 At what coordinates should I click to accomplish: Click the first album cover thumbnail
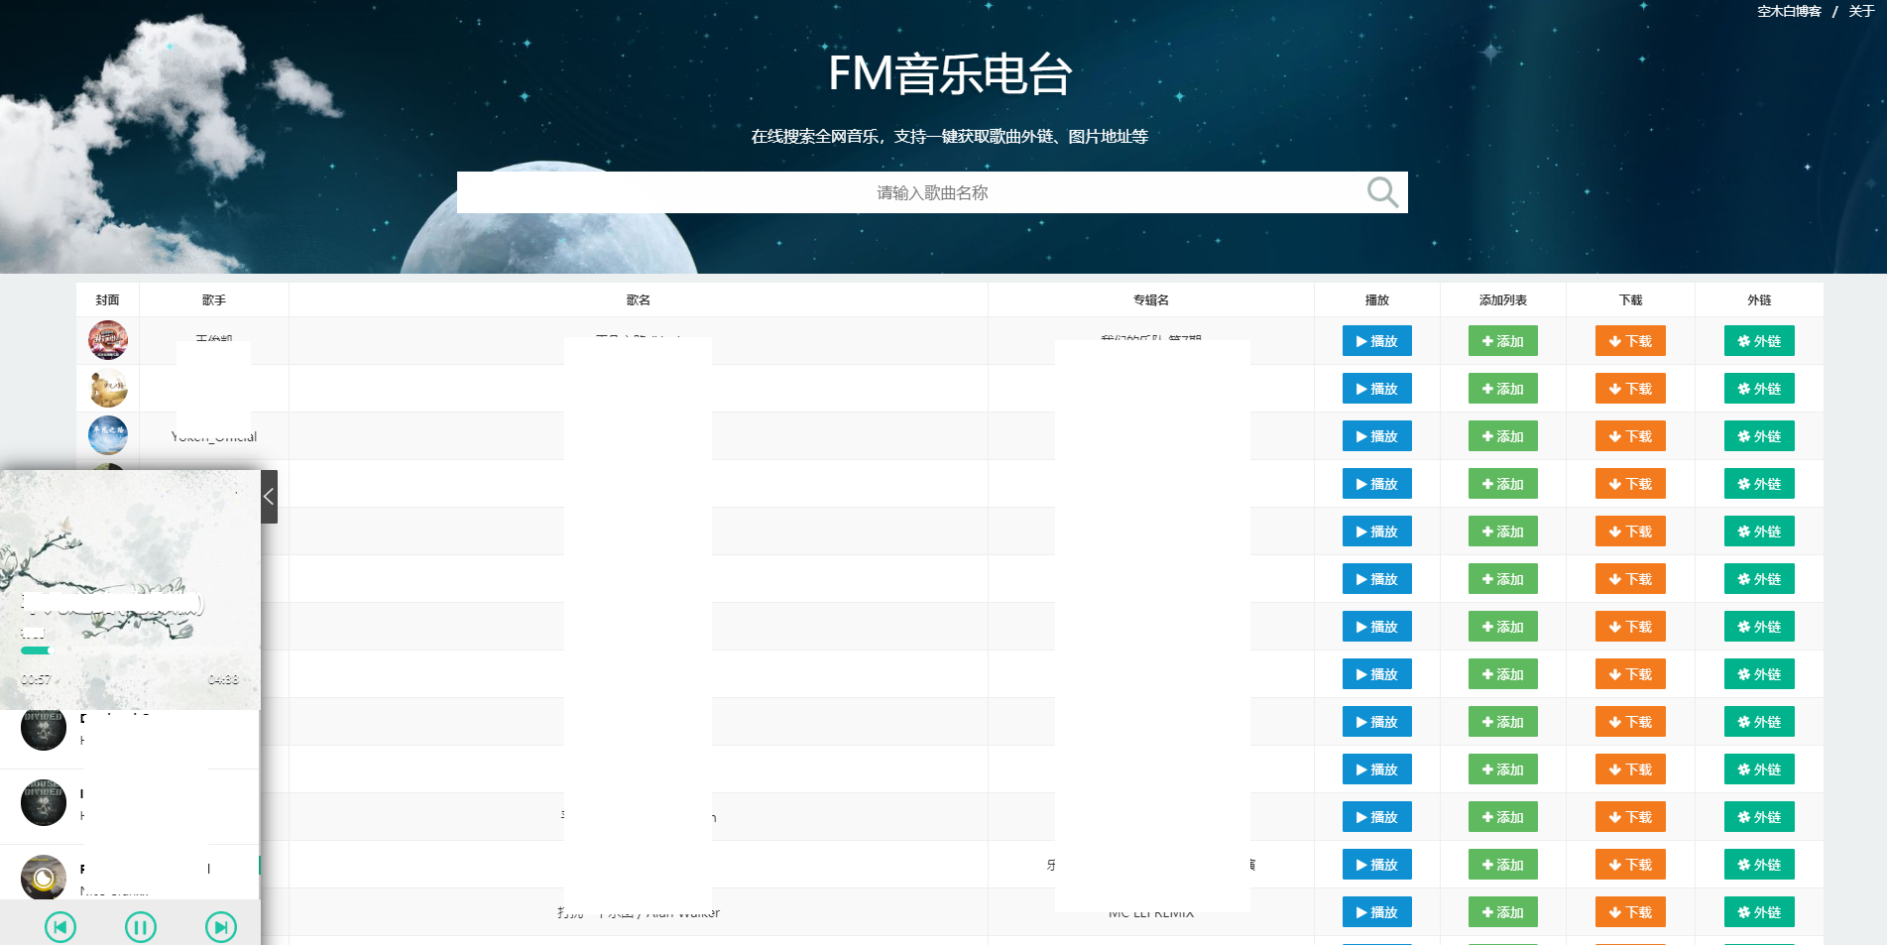[107, 340]
